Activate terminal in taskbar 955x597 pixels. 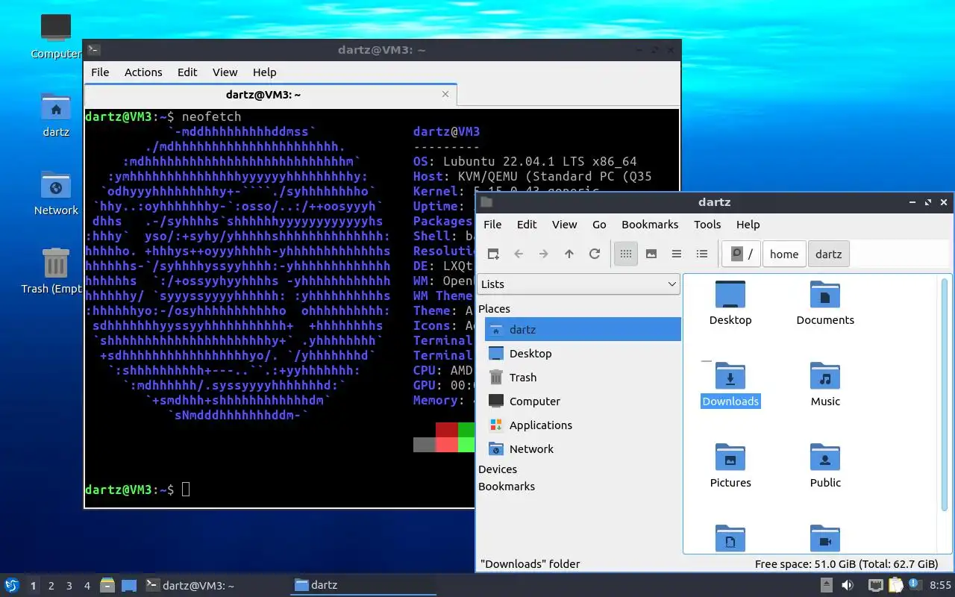[215, 585]
